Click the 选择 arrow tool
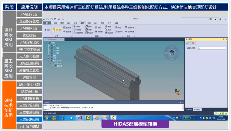This screenshot has height=131, width=231. coord(47,30)
